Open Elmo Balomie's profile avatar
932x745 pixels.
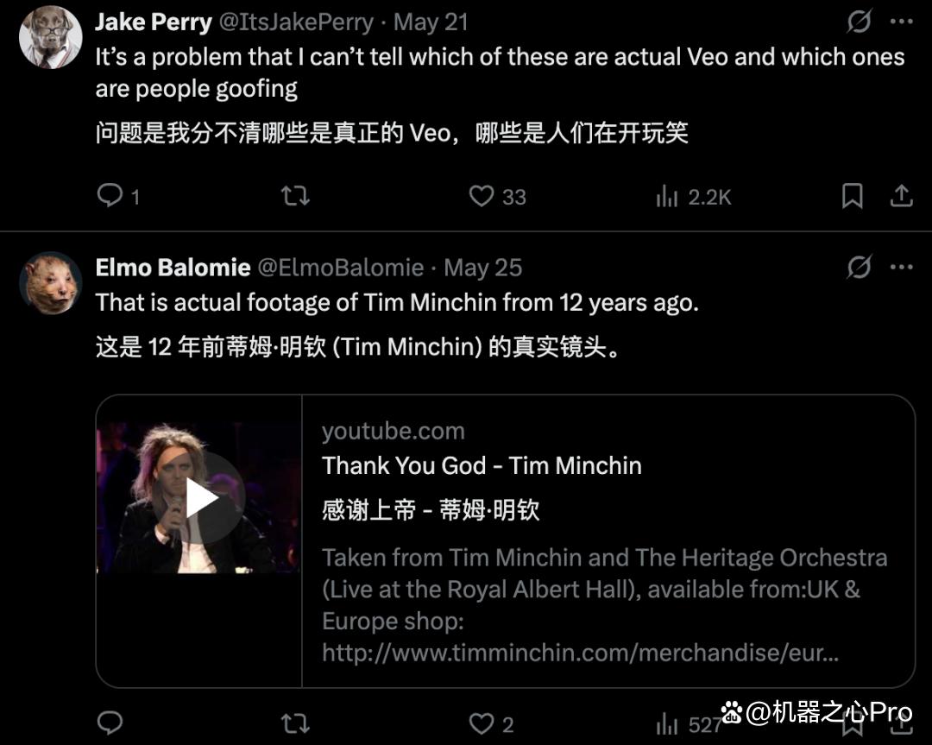point(51,282)
